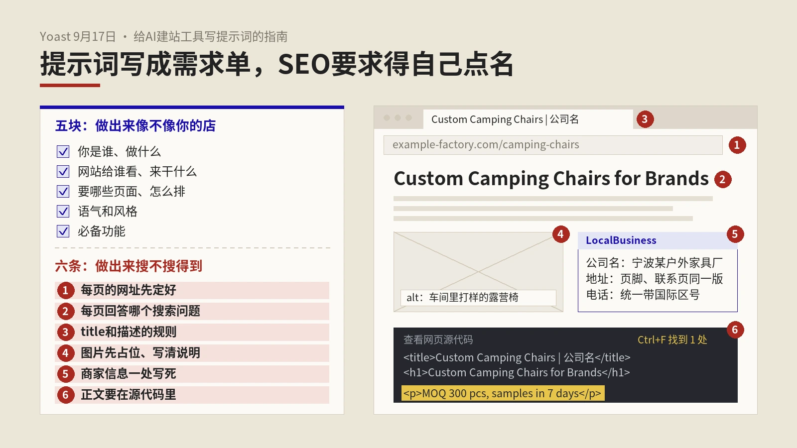
Task: Select list row 商家信息一处写死
Action: (x=192, y=374)
